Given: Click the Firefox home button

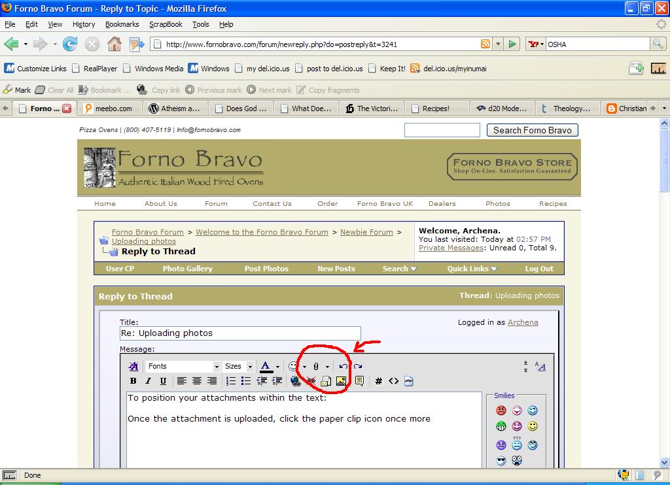Looking at the screenshot, I should pyautogui.click(x=115, y=44).
